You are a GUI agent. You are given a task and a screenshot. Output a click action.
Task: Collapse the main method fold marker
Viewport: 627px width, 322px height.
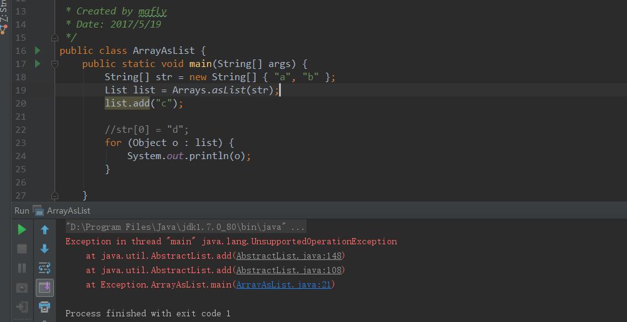[x=55, y=64]
